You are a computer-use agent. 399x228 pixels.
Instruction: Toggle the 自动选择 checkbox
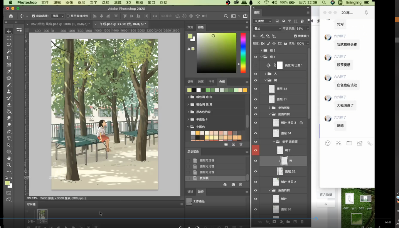pyautogui.click(x=33, y=16)
